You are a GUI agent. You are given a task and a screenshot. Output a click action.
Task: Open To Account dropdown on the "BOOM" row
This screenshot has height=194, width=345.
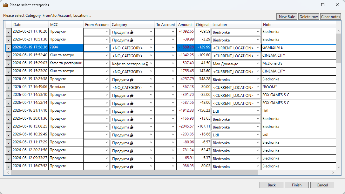point(173,87)
